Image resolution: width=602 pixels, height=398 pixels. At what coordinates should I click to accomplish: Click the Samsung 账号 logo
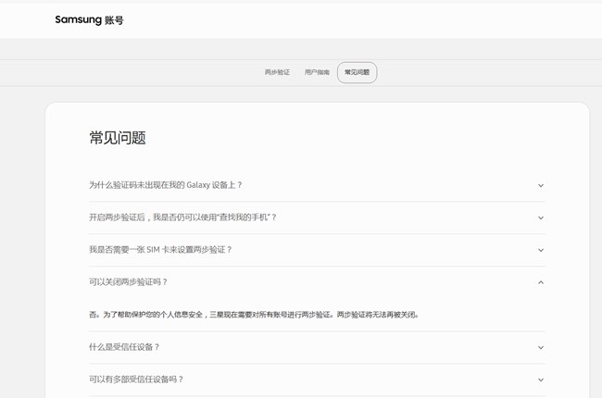tap(89, 19)
